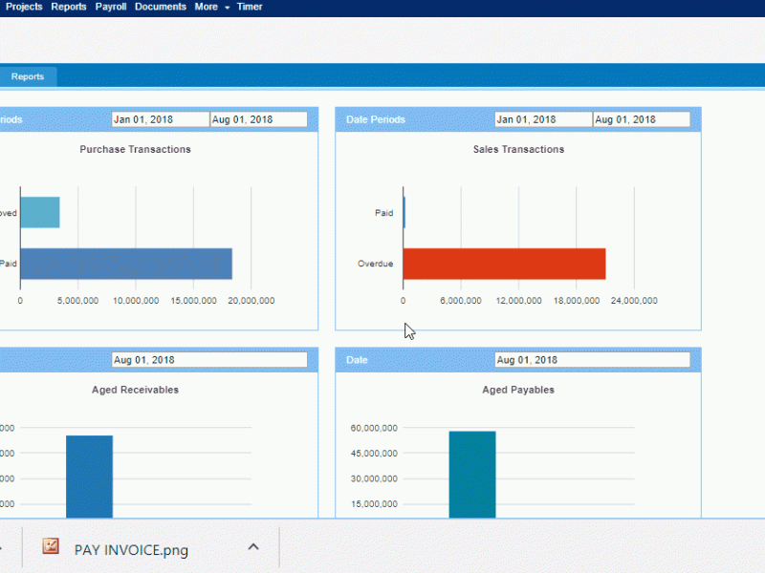Click the red Overdue sales bar
765x573 pixels.
(x=505, y=264)
